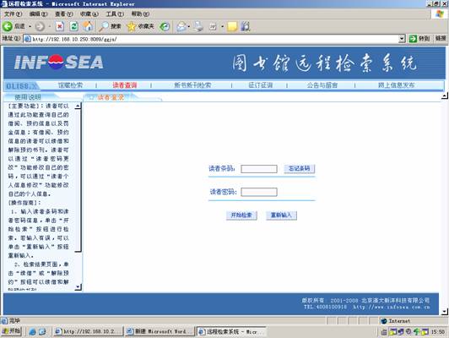Click the 忘记条码 button
The width and height of the screenshot is (449, 338).
(x=300, y=168)
